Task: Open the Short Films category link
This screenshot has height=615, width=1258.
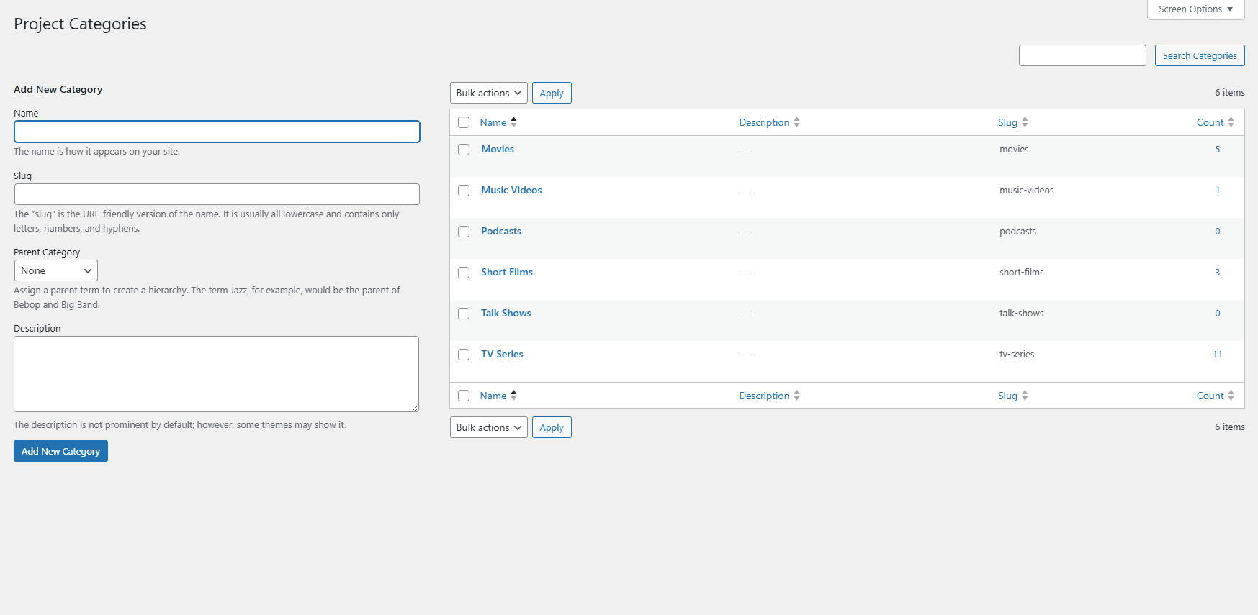Action: point(507,272)
